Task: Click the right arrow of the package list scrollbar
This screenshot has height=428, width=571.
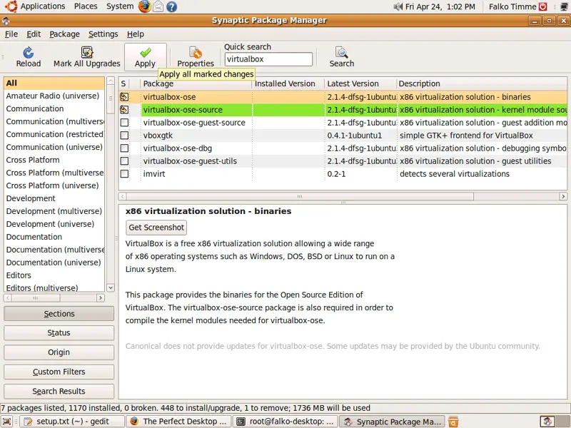Action: tap(563, 197)
